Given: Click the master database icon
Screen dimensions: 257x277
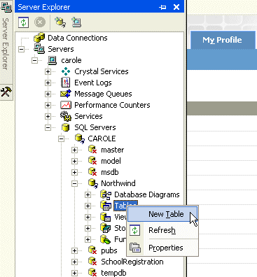Looking at the screenshot, I should click(x=92, y=150).
